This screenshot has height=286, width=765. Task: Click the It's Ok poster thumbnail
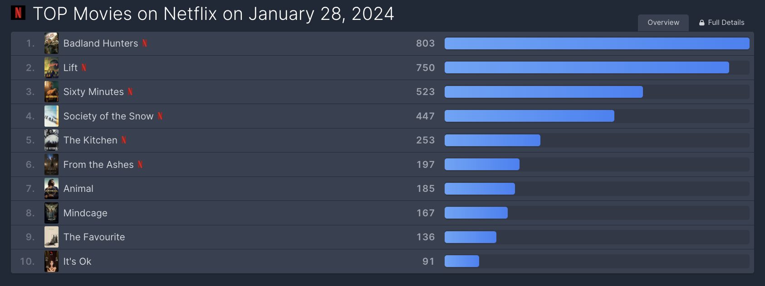click(x=51, y=261)
